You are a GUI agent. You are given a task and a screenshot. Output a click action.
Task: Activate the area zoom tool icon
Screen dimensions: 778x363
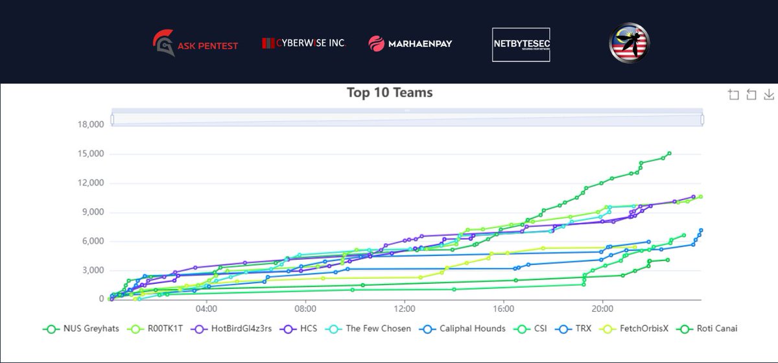pyautogui.click(x=734, y=95)
